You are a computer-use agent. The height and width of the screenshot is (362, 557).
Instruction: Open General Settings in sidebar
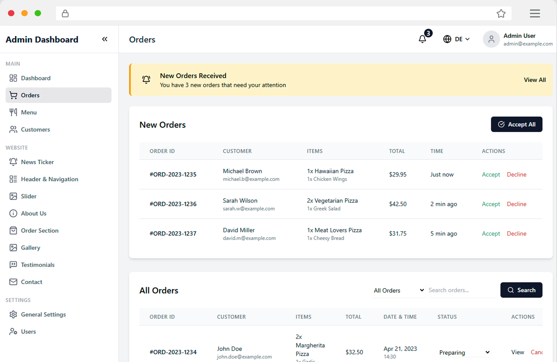click(43, 315)
